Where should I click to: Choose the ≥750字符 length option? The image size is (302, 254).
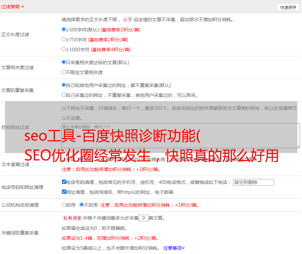coord(64,39)
